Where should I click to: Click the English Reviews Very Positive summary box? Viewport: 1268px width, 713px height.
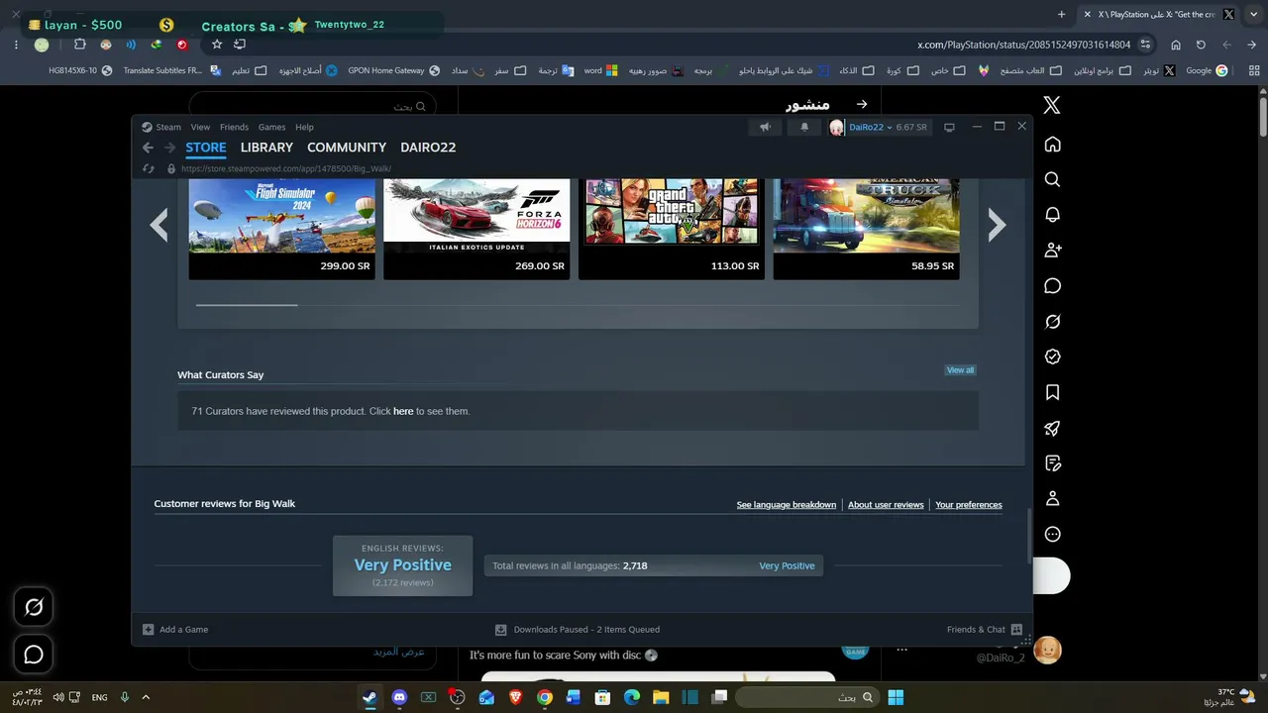coord(402,566)
